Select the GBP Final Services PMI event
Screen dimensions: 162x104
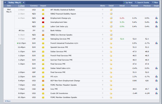(58, 72)
